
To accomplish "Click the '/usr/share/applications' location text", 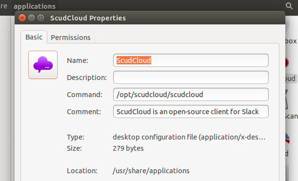I will click(151, 171).
